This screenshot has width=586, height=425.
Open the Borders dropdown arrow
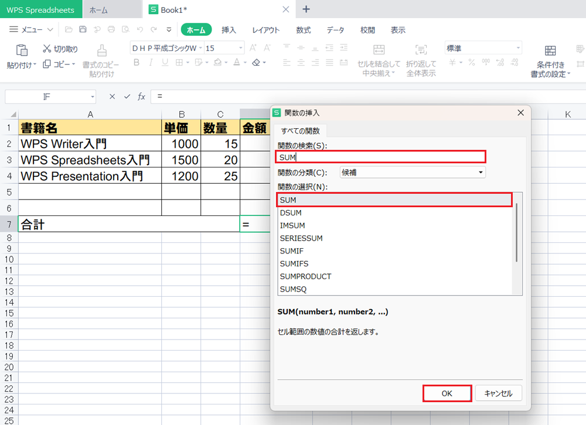point(188,63)
